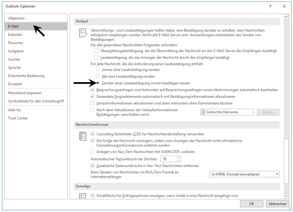
Task: Click the Suche... button
Action: pos(268,112)
